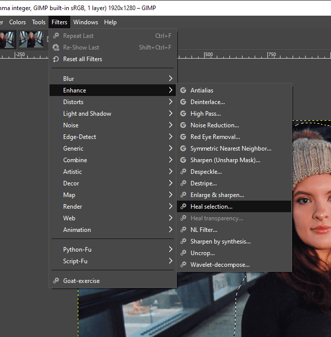Select the Antialias filter

(x=234, y=90)
